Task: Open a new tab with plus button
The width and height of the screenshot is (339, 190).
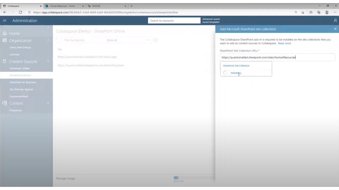Action: [x=131, y=6]
